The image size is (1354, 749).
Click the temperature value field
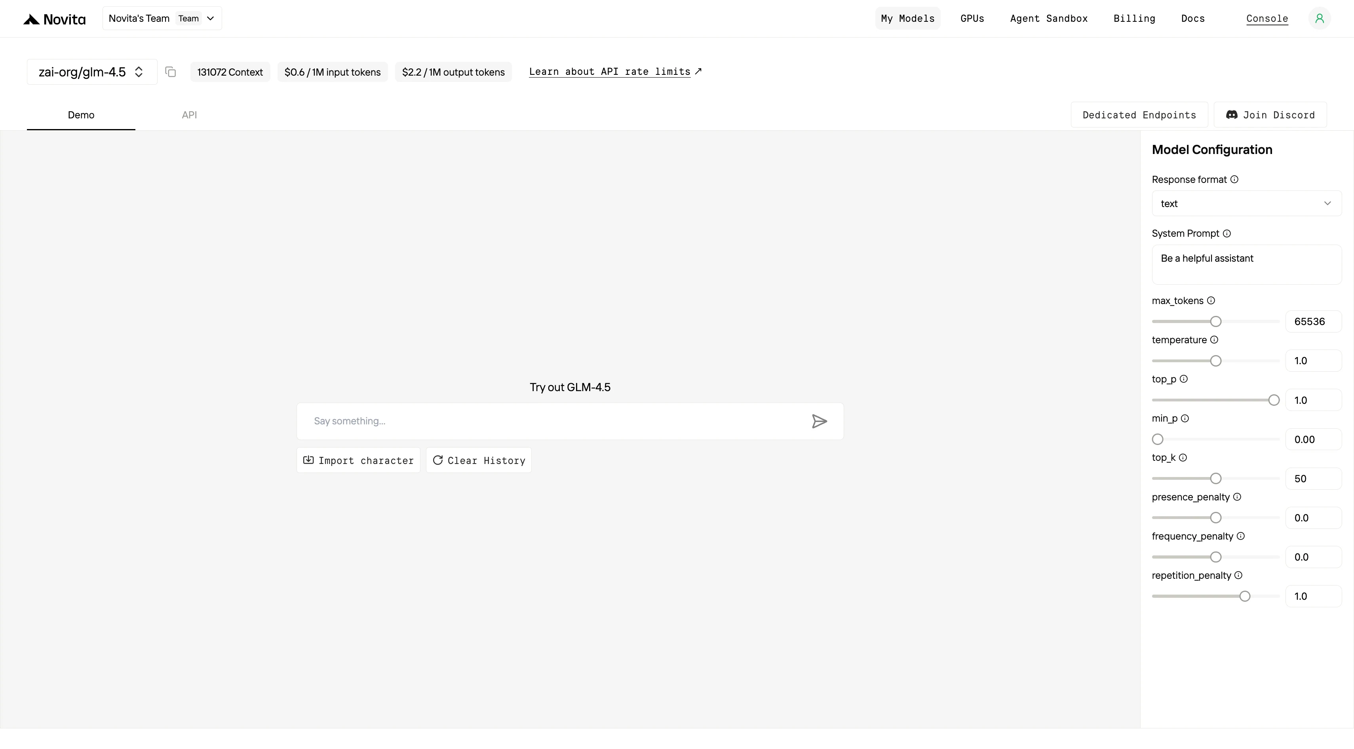click(x=1314, y=361)
